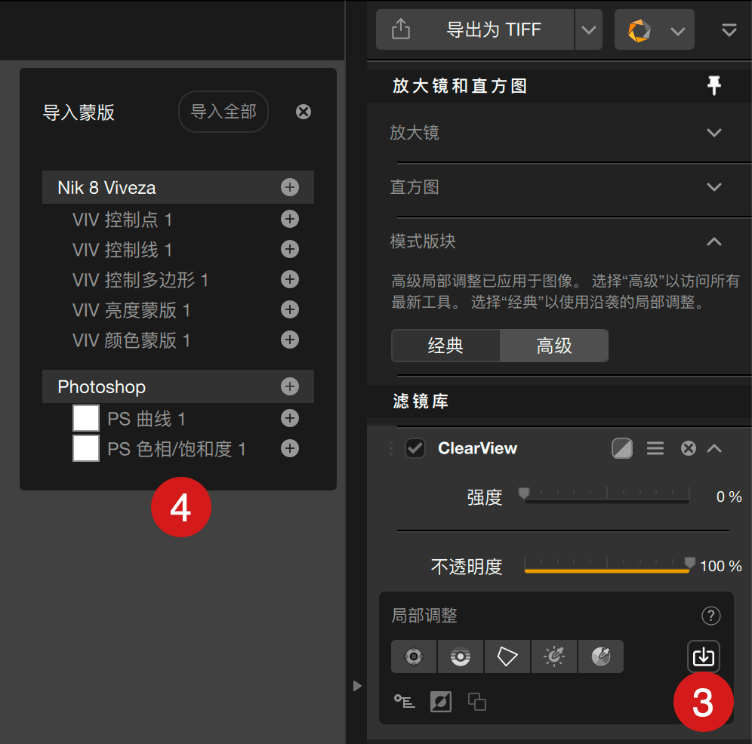Add VIV 颜色蒙版 1 mask
752x744 pixels.
coord(290,340)
